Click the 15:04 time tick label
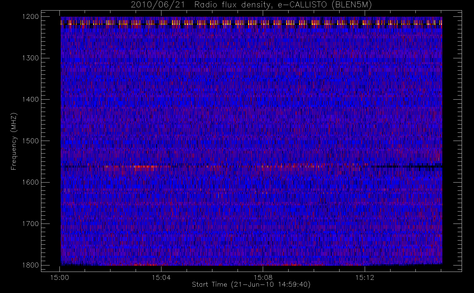The image size is (474, 293). coord(161,277)
